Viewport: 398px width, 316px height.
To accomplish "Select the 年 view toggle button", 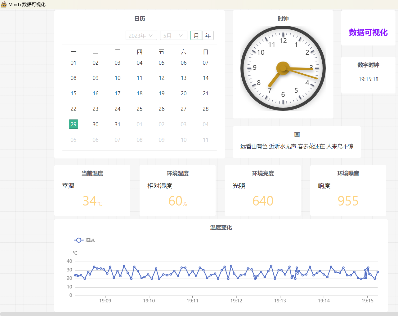I will point(208,36).
